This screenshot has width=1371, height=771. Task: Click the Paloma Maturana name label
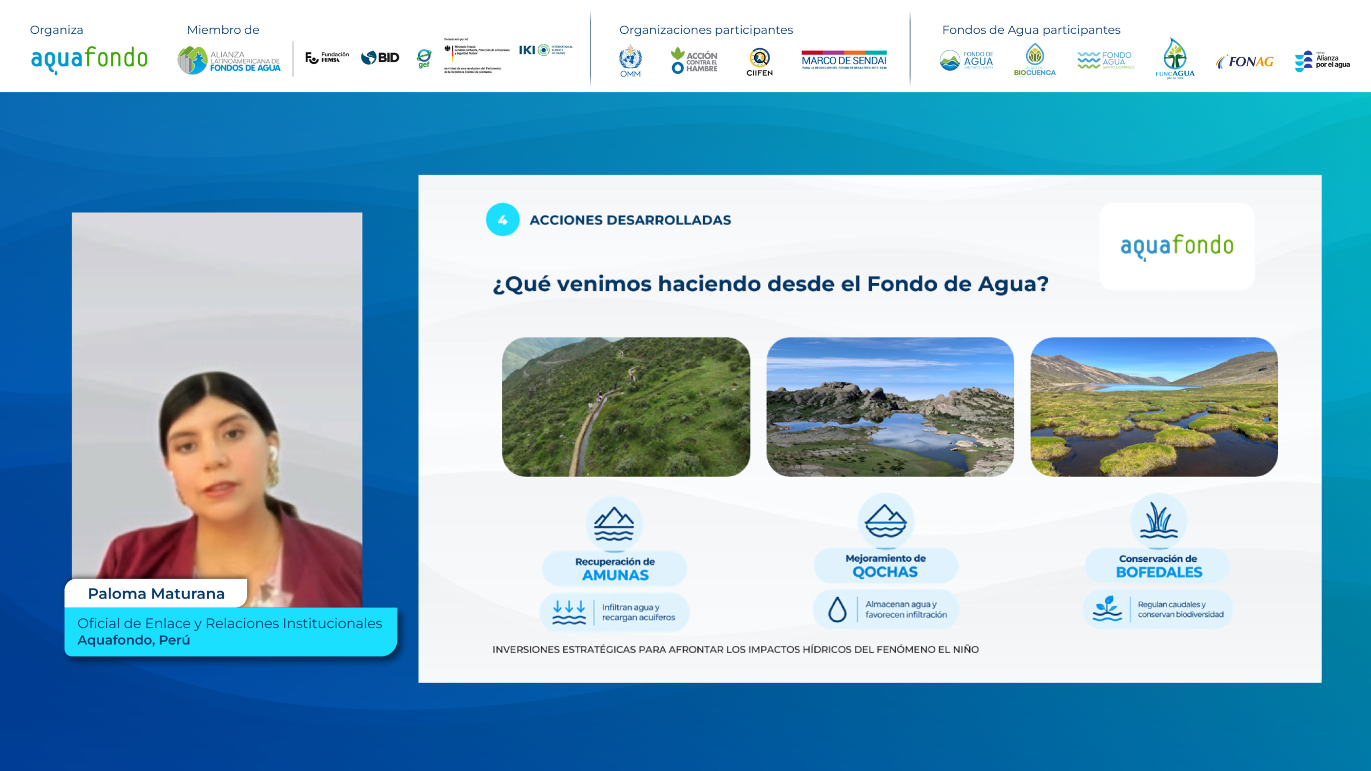[x=156, y=593]
